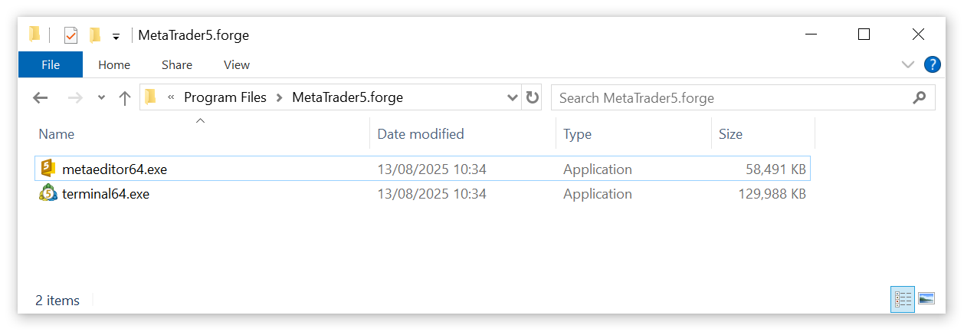Viewport: 964px width, 332px height.
Task: Sort by the Size column header
Action: pyautogui.click(x=730, y=133)
